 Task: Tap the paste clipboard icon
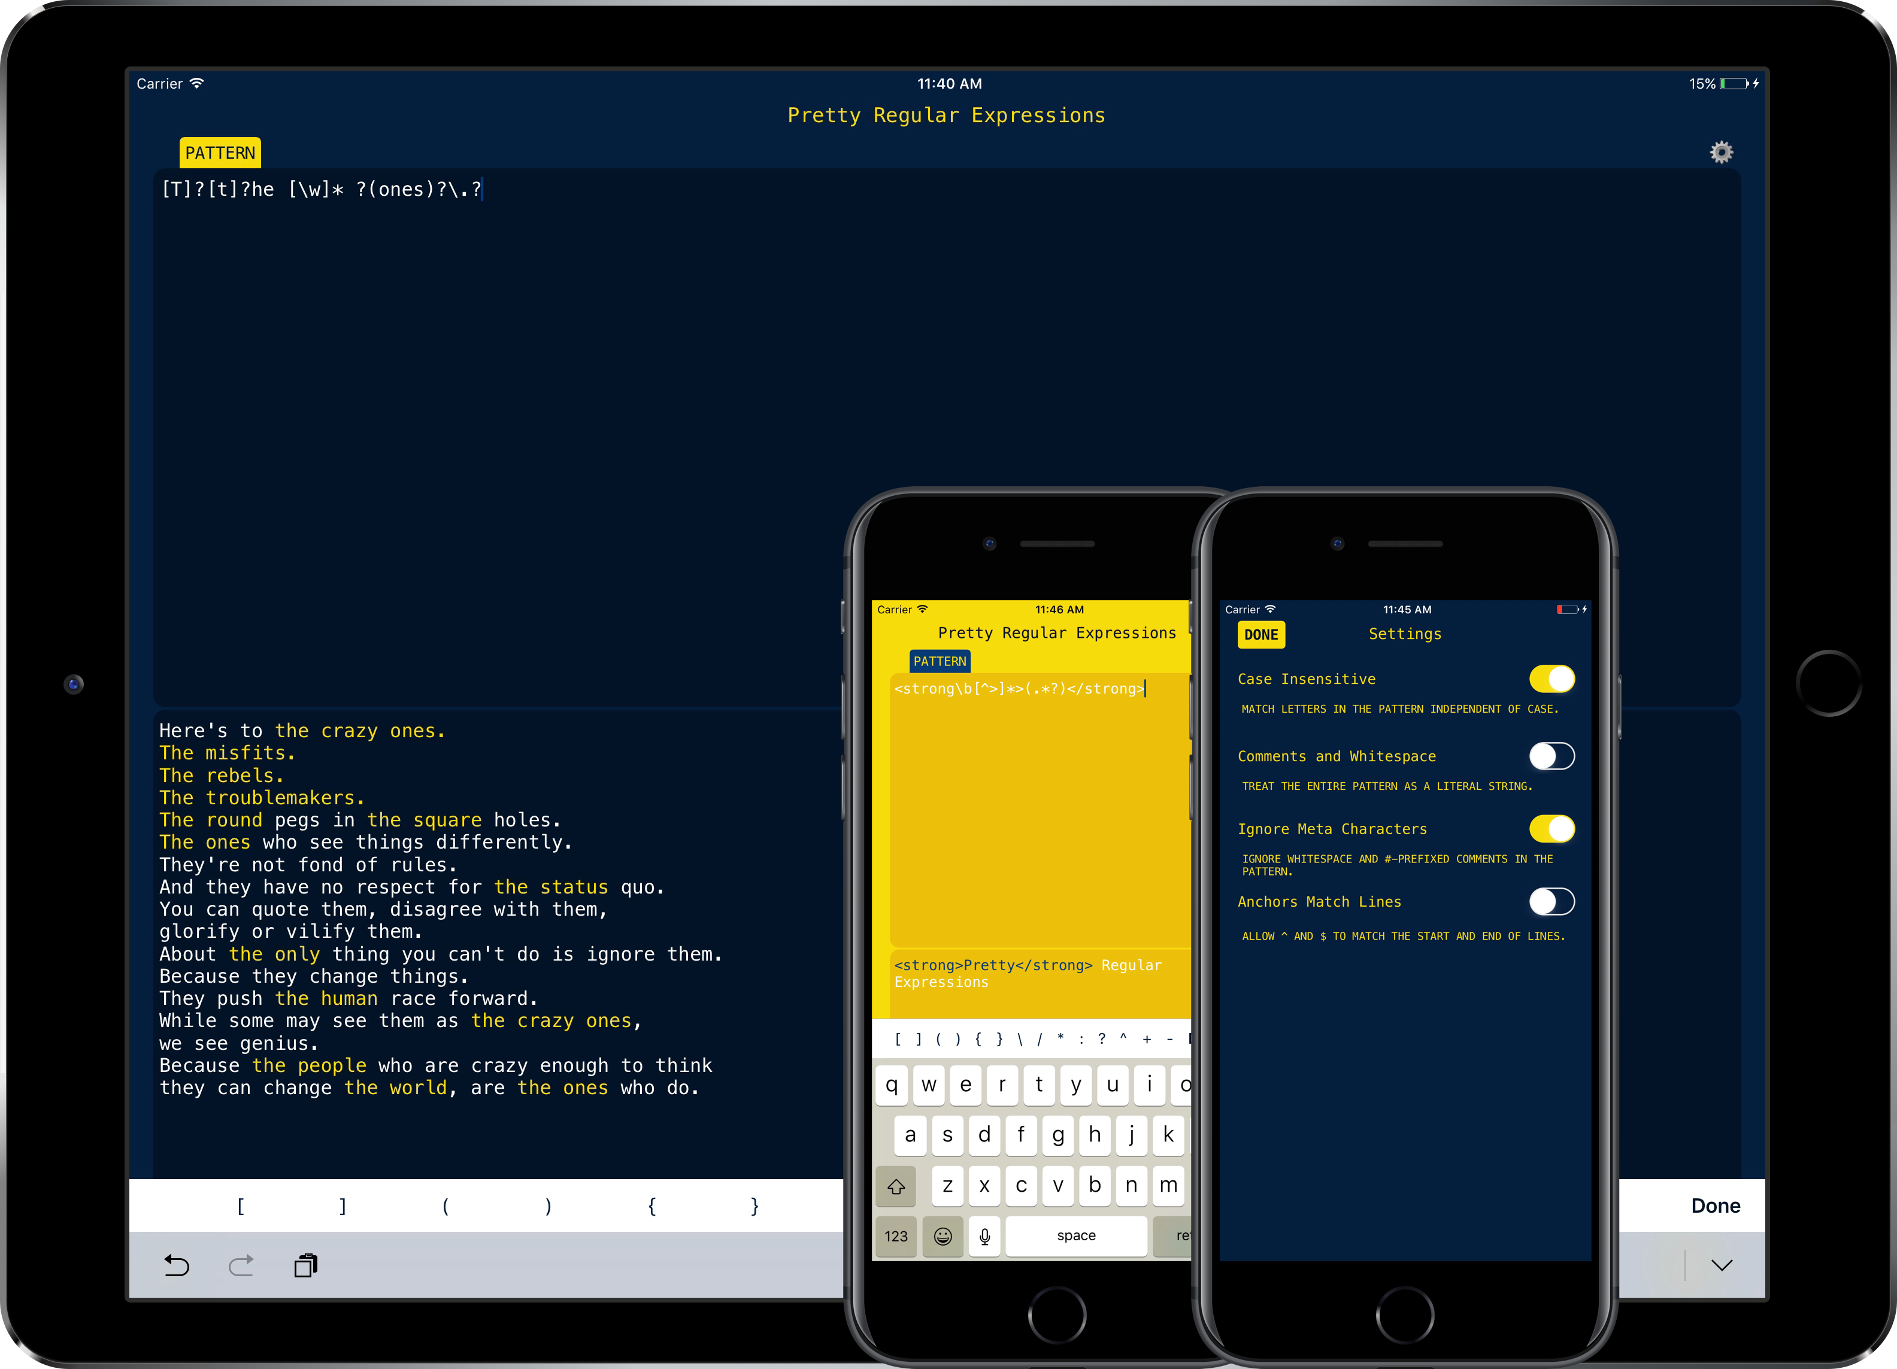click(x=306, y=1265)
